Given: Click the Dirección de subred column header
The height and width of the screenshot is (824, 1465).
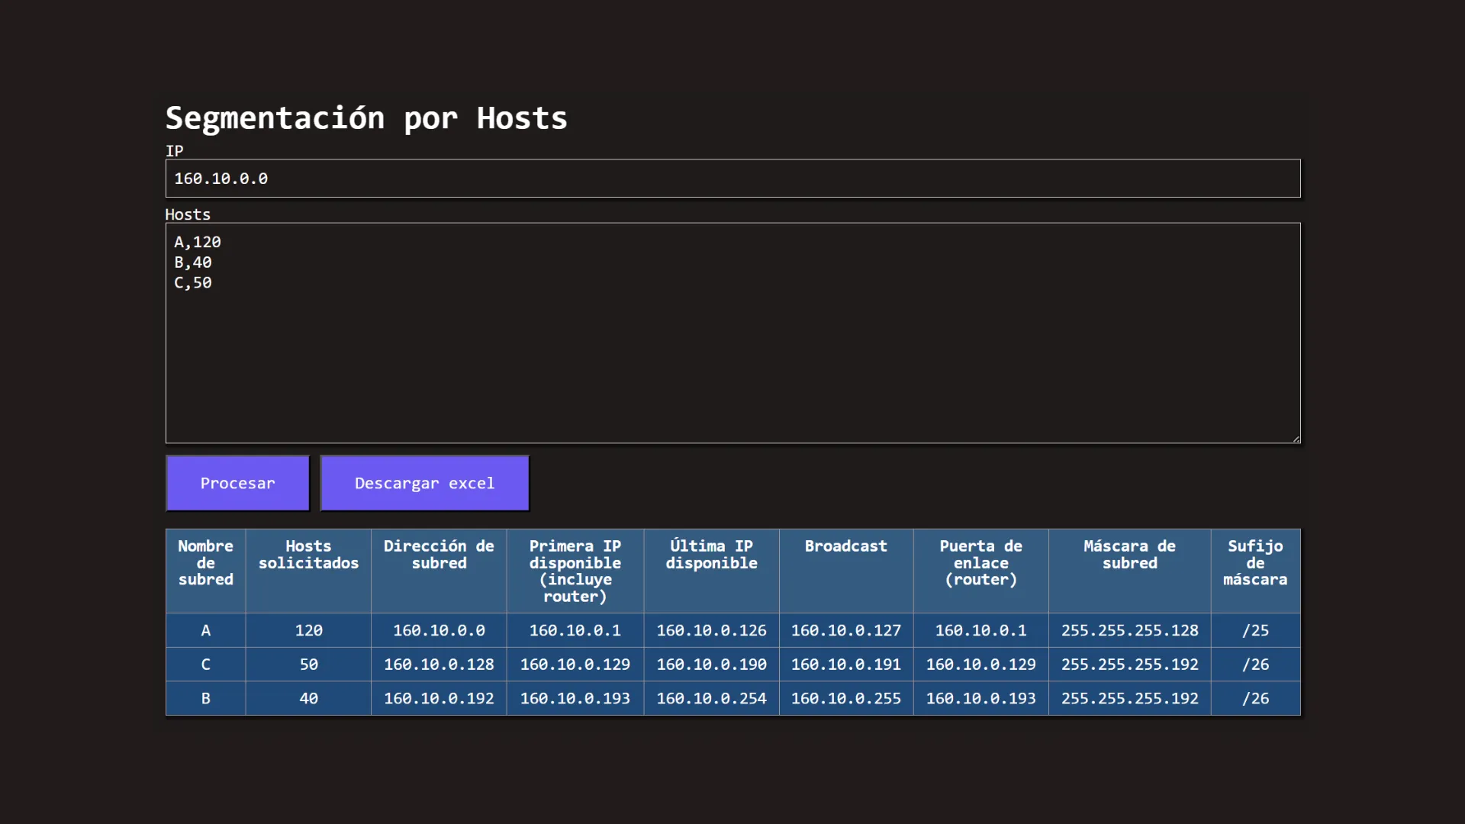Looking at the screenshot, I should click(438, 555).
